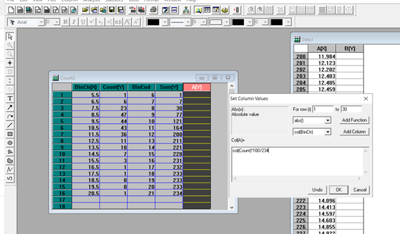Click the Count cell showing 47
The image size is (400, 234).
pyautogui.click(x=113, y=115)
